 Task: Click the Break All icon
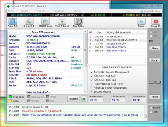(x=156, y=21)
